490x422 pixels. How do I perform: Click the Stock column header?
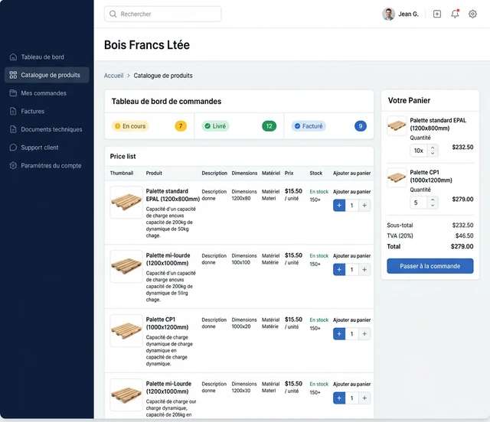tap(316, 173)
